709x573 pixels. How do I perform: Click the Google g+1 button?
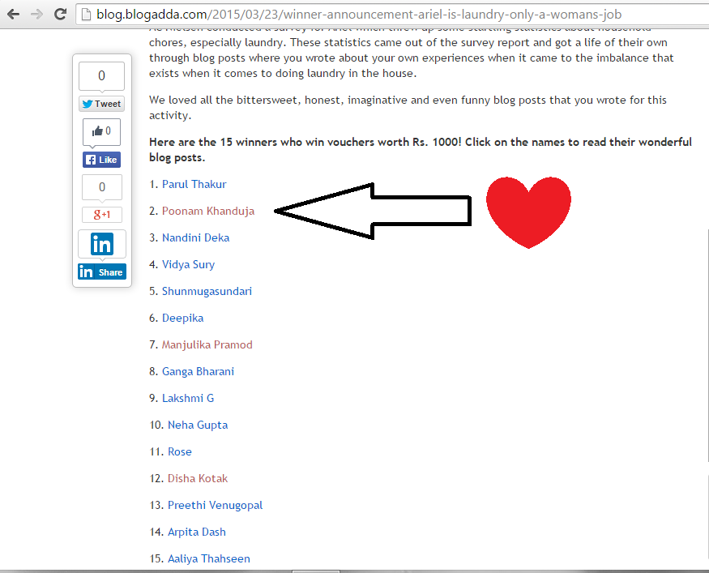102,214
